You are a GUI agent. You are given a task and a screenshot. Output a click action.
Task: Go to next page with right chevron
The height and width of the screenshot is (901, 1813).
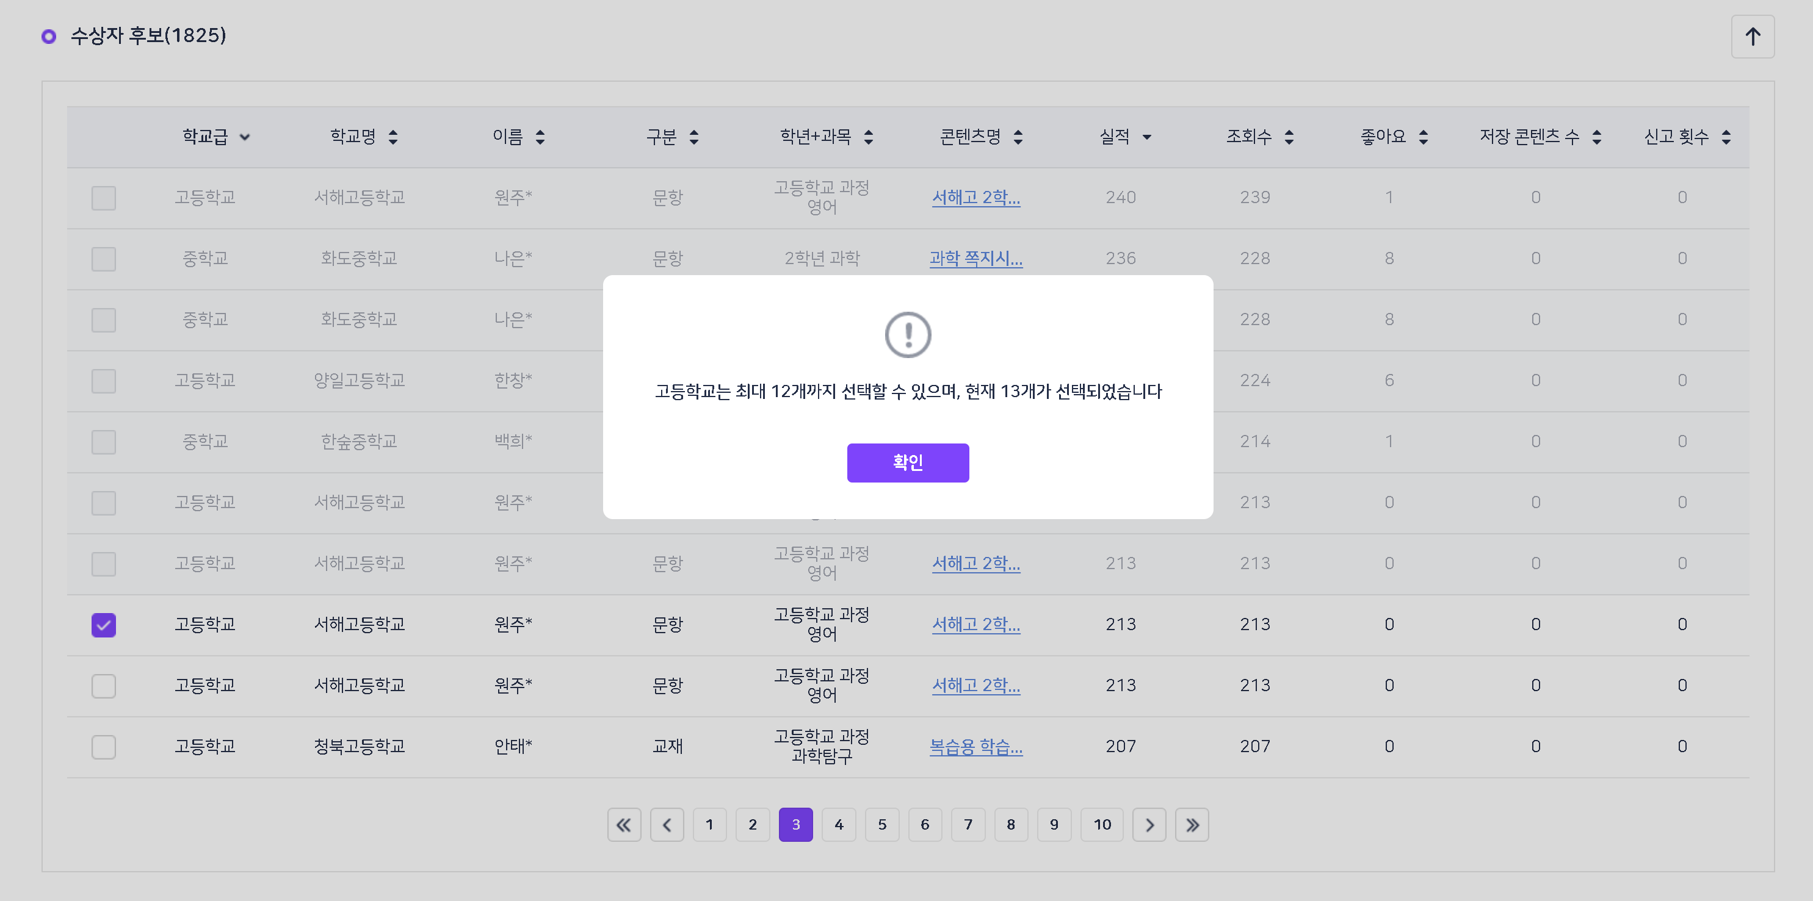(1149, 824)
